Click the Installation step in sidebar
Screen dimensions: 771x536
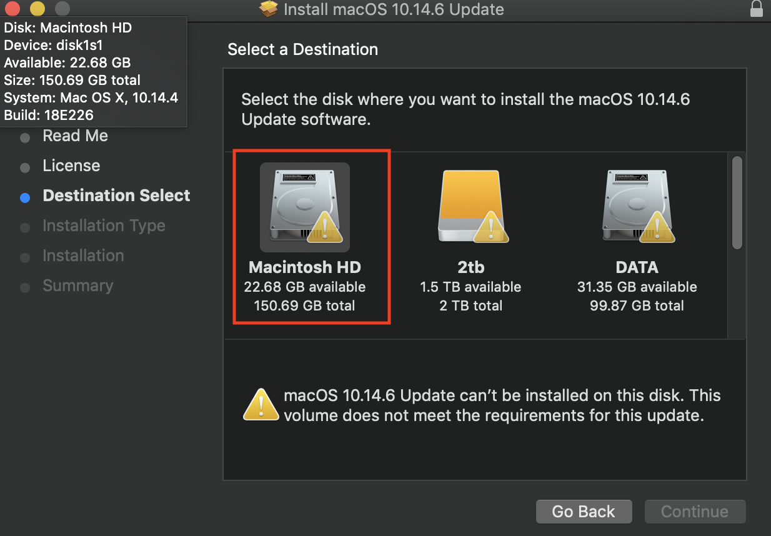coord(83,256)
